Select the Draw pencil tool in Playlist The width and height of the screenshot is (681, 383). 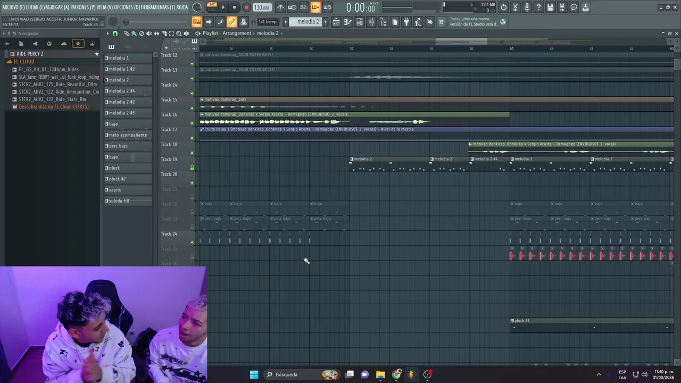[x=127, y=34]
